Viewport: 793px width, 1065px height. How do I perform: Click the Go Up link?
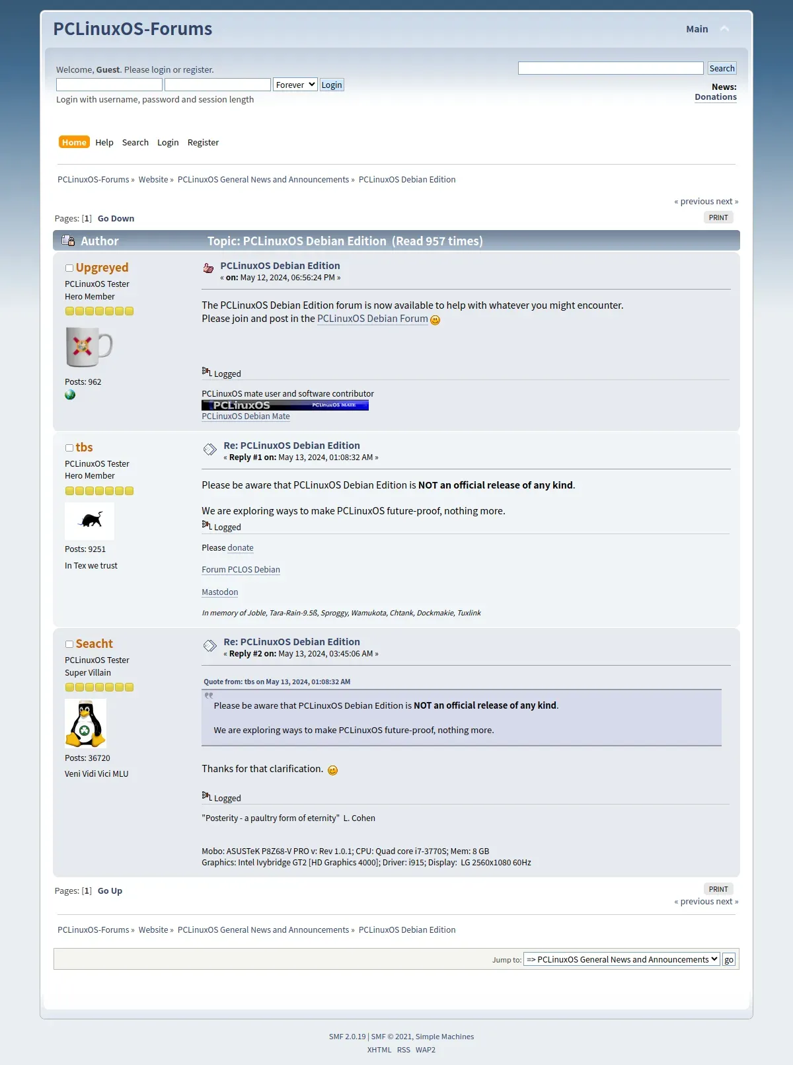click(x=110, y=891)
